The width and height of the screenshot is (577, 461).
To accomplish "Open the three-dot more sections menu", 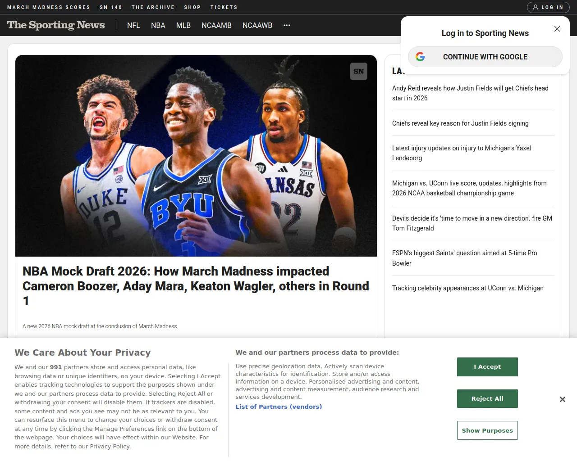I will (287, 26).
